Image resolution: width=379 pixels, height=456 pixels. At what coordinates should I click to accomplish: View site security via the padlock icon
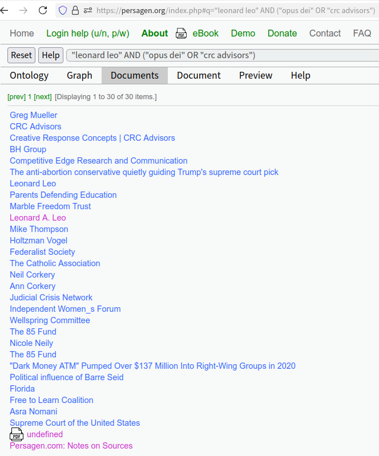[75, 10]
